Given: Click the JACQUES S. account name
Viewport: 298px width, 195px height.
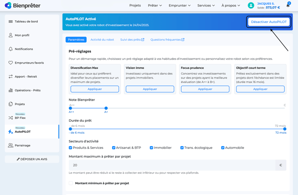Looking at the screenshot, I should 266,3.
